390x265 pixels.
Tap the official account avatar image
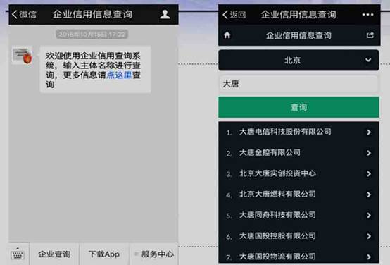click(23, 55)
